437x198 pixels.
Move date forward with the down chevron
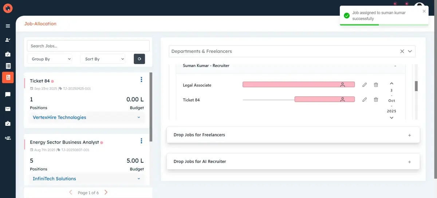coord(391,118)
